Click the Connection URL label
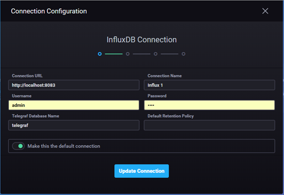 [27, 76]
